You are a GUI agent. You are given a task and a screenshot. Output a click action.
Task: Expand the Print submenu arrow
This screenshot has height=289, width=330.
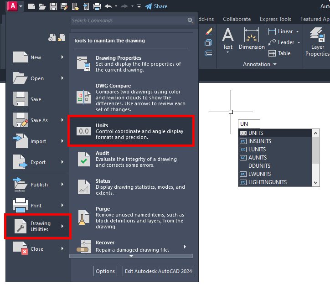point(62,205)
